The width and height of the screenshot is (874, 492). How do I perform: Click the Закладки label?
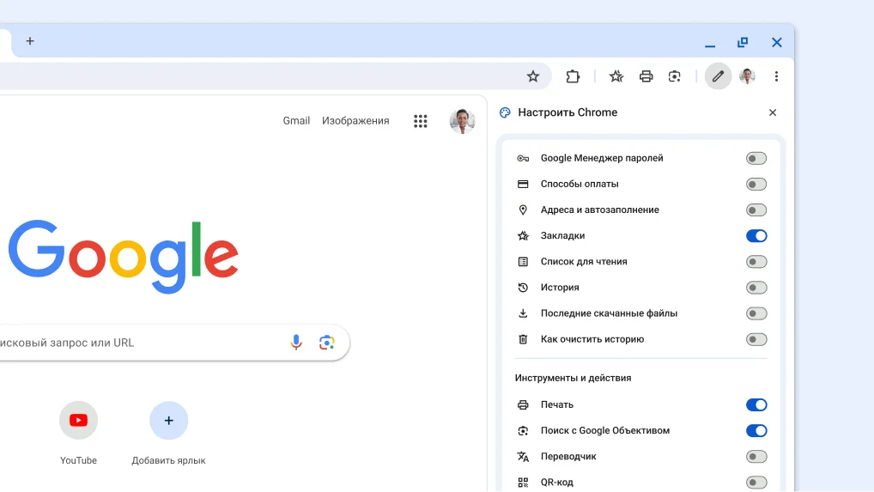tap(562, 235)
